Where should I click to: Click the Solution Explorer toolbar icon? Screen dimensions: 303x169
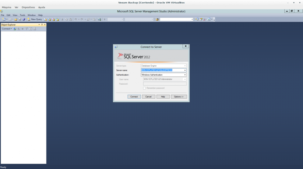tap(197, 19)
